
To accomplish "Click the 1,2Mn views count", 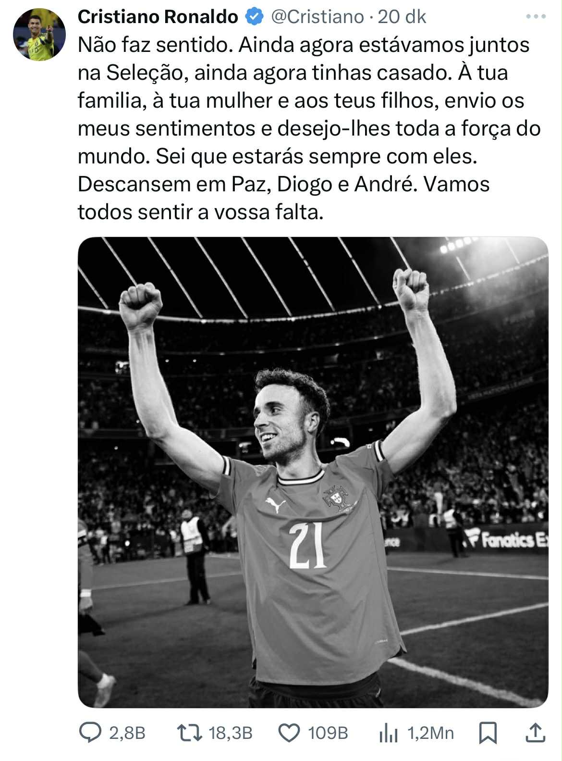I will [x=431, y=733].
